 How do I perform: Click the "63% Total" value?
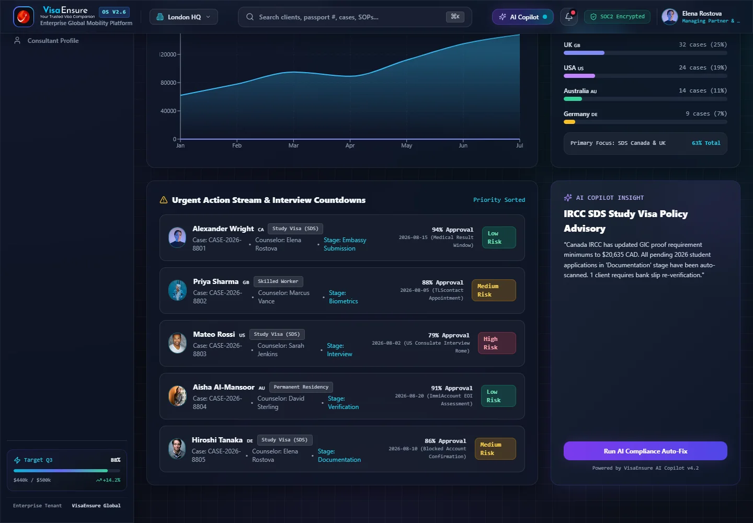click(706, 143)
